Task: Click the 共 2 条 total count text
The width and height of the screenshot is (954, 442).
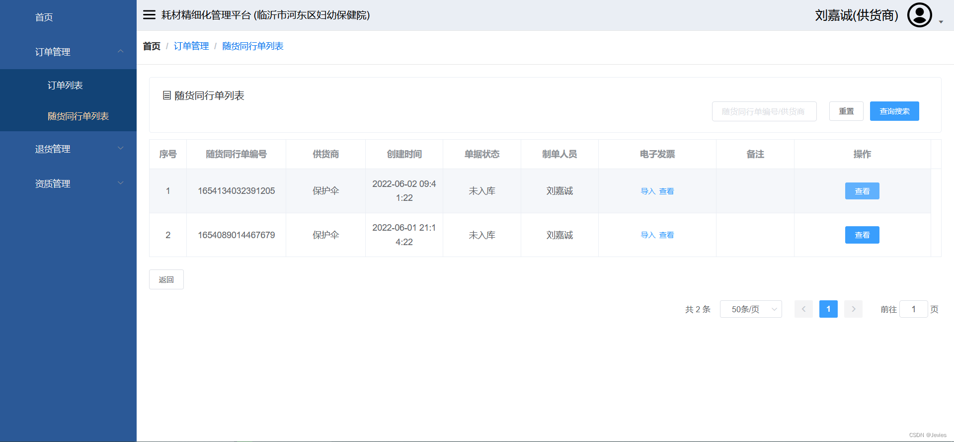Action: [698, 309]
